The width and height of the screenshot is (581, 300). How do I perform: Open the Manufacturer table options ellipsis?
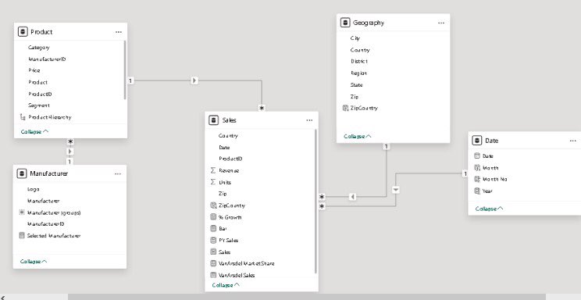118,173
